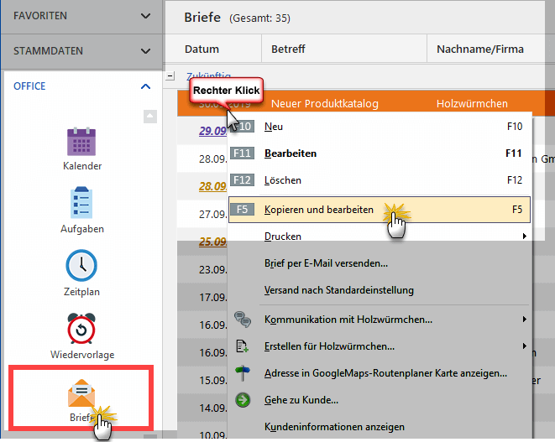The width and height of the screenshot is (555, 442).
Task: Sort by the Betreff column header
Action: pyautogui.click(x=288, y=49)
